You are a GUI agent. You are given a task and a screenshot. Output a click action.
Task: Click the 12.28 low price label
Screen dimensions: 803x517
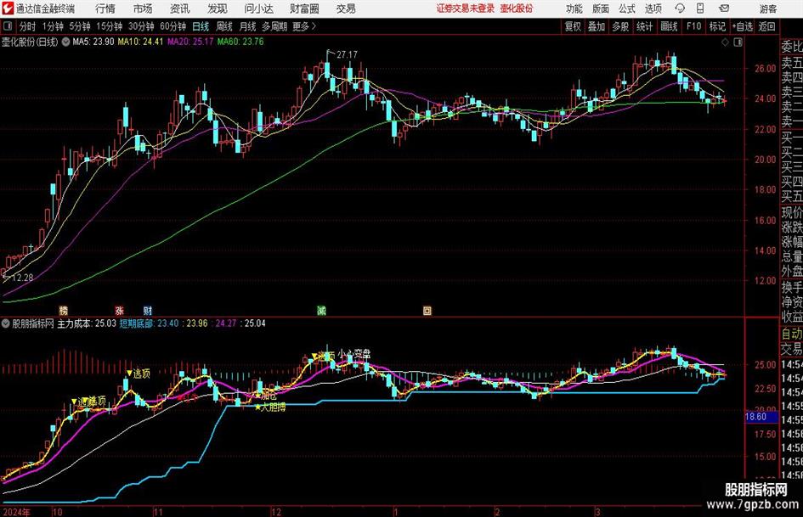(x=23, y=278)
